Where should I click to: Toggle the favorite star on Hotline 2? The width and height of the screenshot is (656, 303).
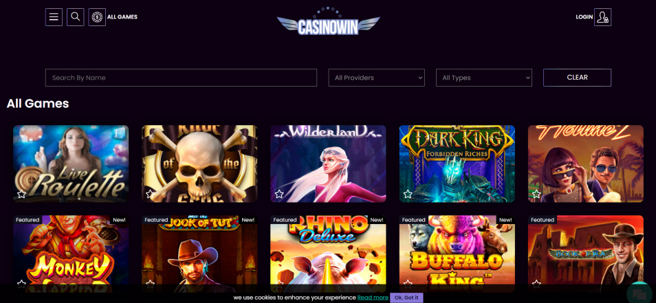pyautogui.click(x=536, y=194)
